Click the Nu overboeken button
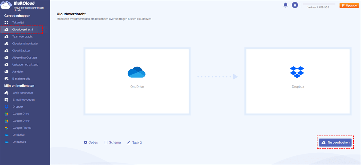 [x=335, y=142]
